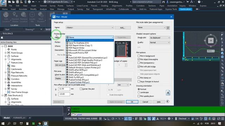
Task: Click Cancel in the Plot dialog
Action: pos(145,102)
